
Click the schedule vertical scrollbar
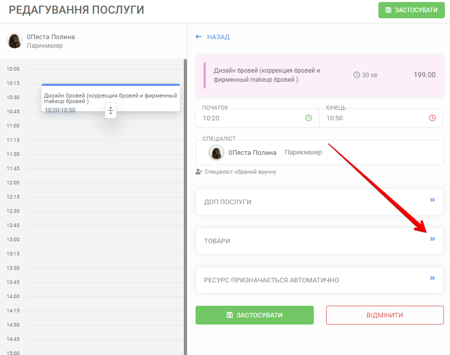click(x=185, y=207)
